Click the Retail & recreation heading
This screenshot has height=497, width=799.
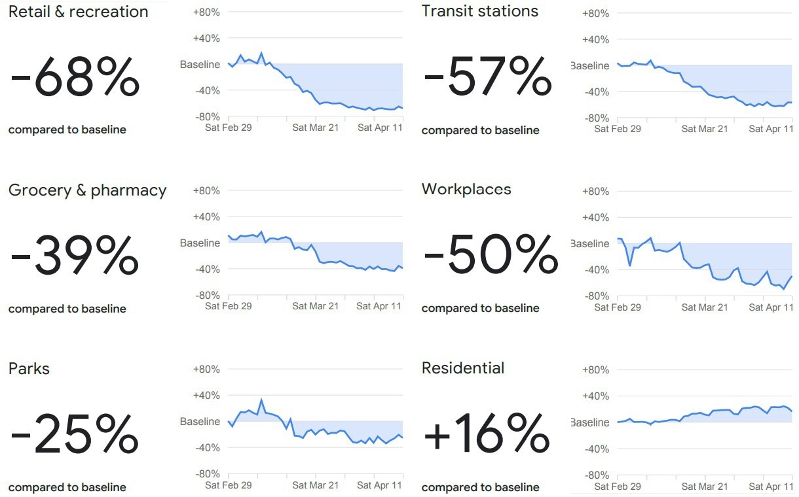coord(79,12)
